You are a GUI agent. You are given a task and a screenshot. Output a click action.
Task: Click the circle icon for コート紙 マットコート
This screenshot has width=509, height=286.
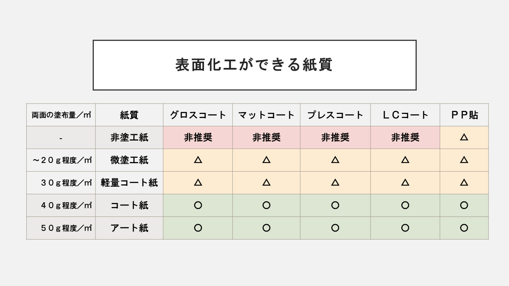point(266,205)
